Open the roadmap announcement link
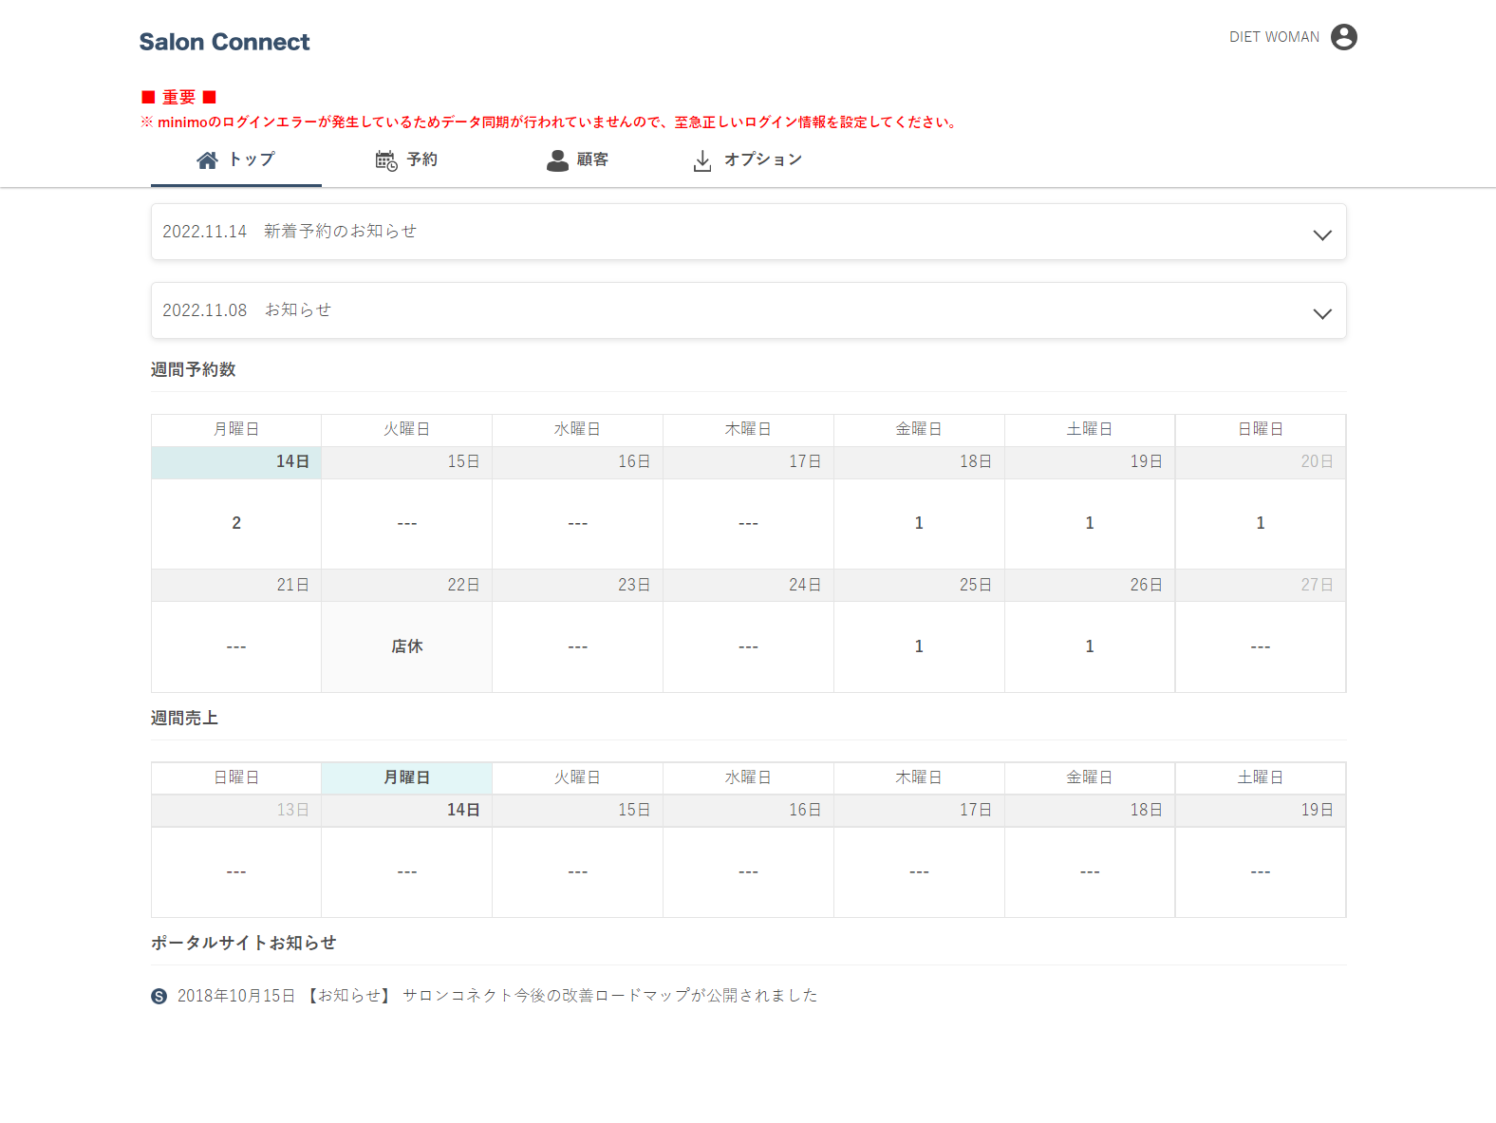Viewport: 1496px width, 1123px height. point(609,995)
